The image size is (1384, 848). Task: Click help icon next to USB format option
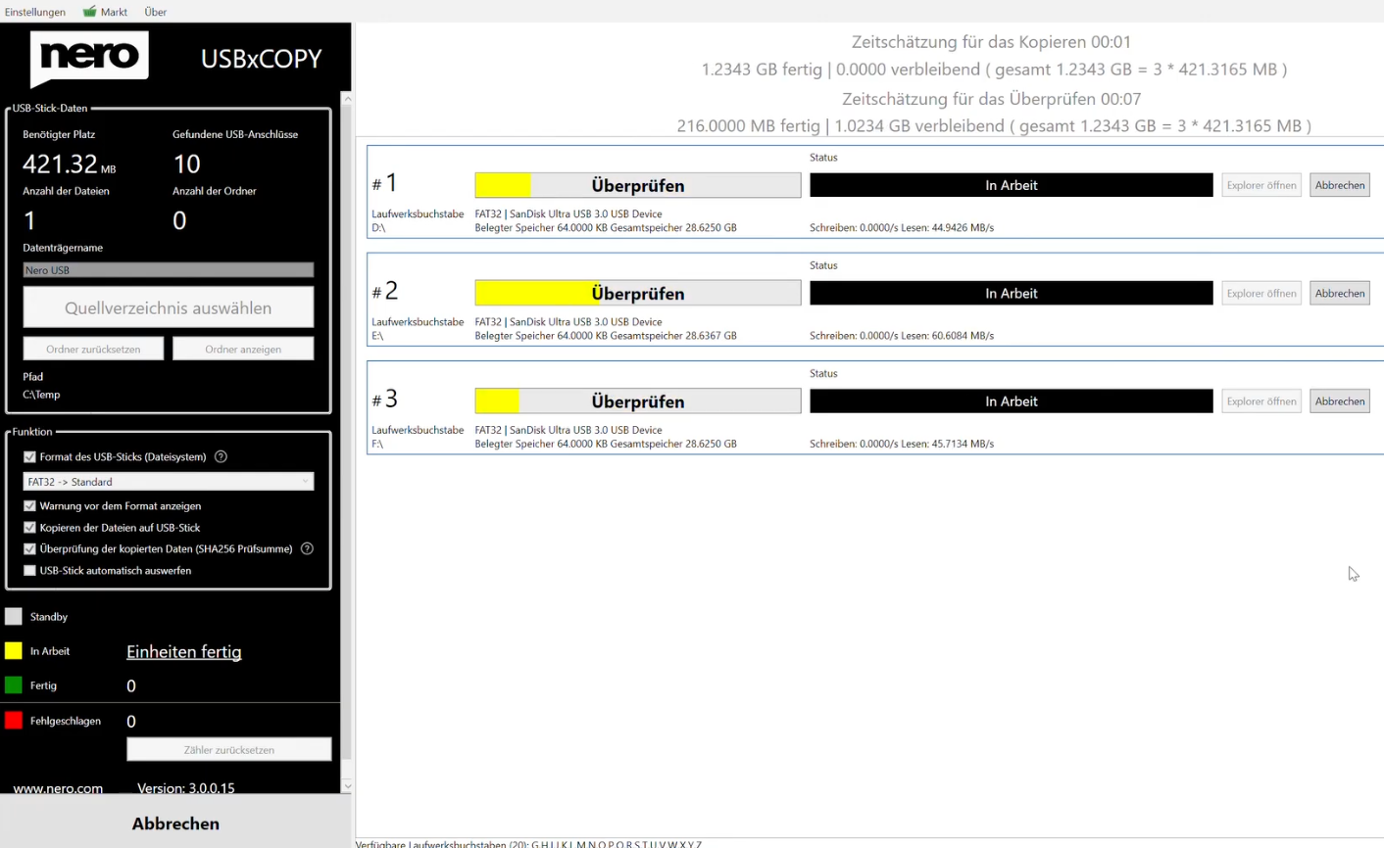[x=221, y=456]
